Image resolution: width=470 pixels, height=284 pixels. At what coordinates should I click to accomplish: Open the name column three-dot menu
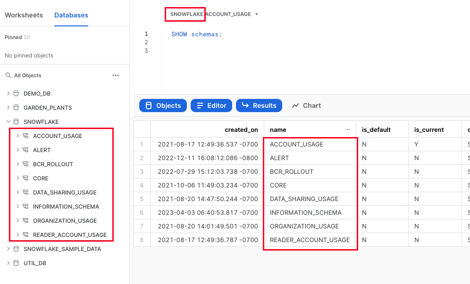[x=348, y=130]
